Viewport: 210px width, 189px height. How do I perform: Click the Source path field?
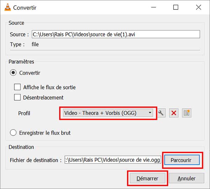116,34
